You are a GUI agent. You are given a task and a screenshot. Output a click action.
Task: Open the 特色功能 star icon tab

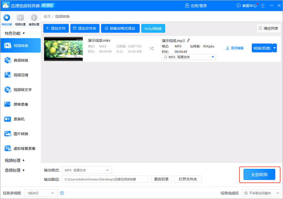(x=7, y=20)
